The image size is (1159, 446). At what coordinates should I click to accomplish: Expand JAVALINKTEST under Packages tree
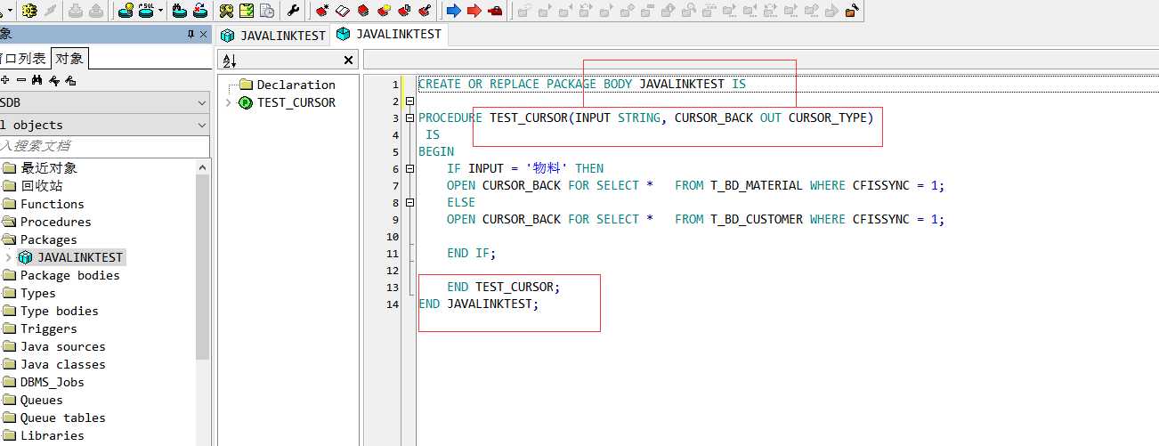point(8,257)
